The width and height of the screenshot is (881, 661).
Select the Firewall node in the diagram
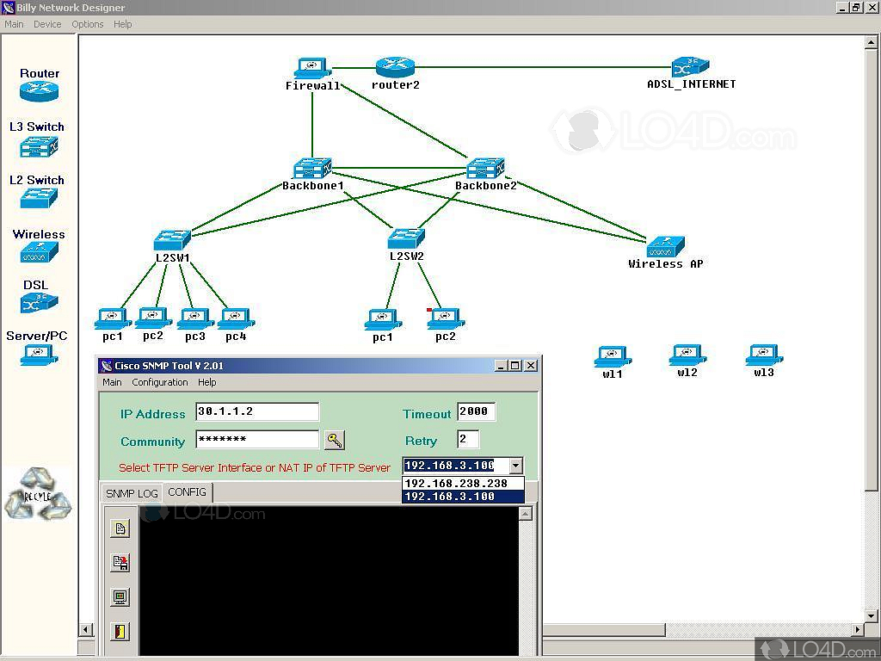coord(312,69)
